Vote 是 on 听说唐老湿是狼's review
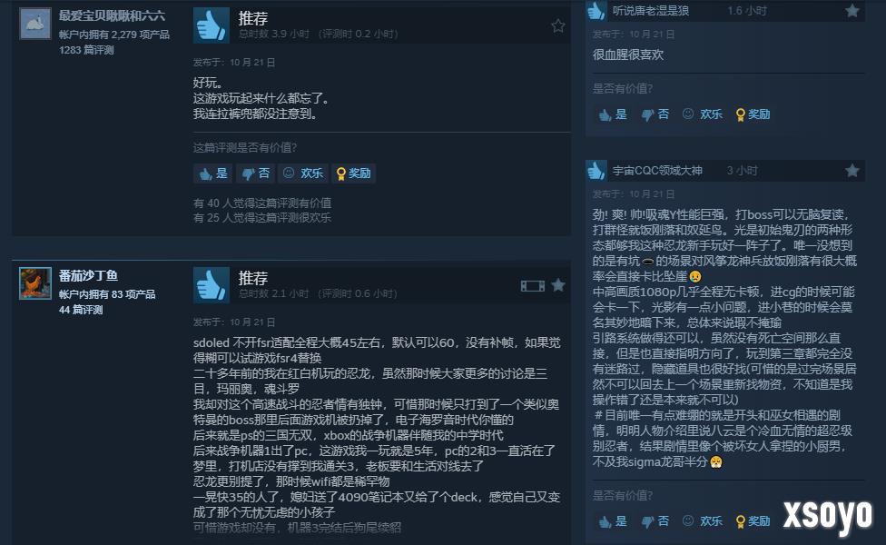The image size is (886, 545). coord(613,114)
